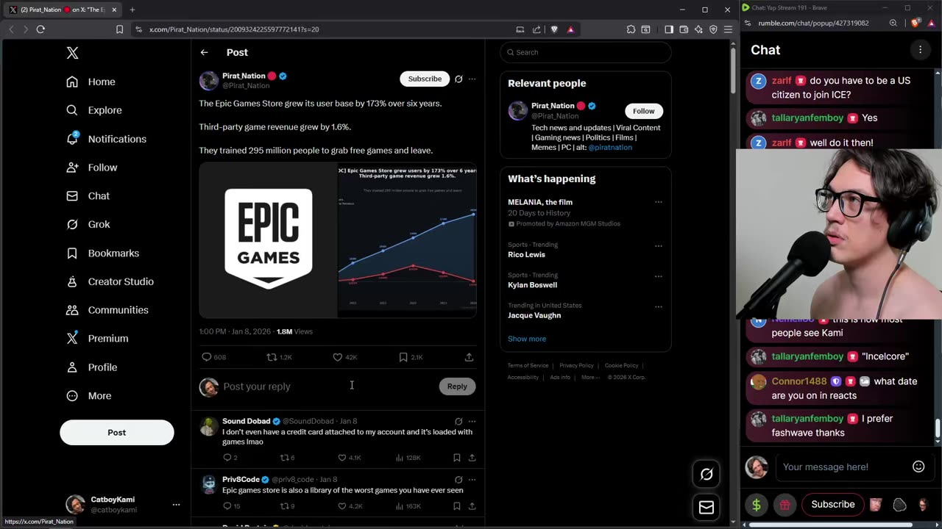Open the Epic Games logo image
This screenshot has width=942, height=529.
268,240
